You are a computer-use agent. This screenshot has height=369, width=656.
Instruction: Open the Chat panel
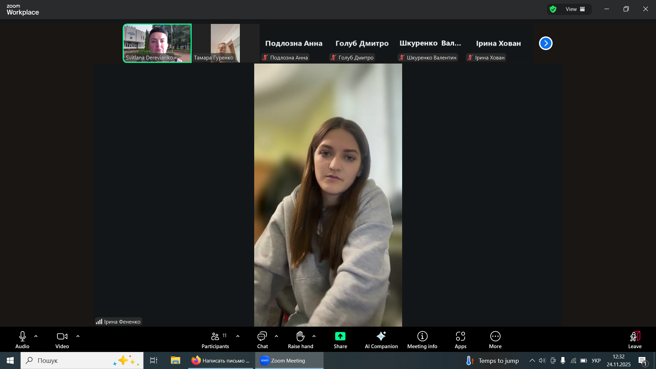262,340
